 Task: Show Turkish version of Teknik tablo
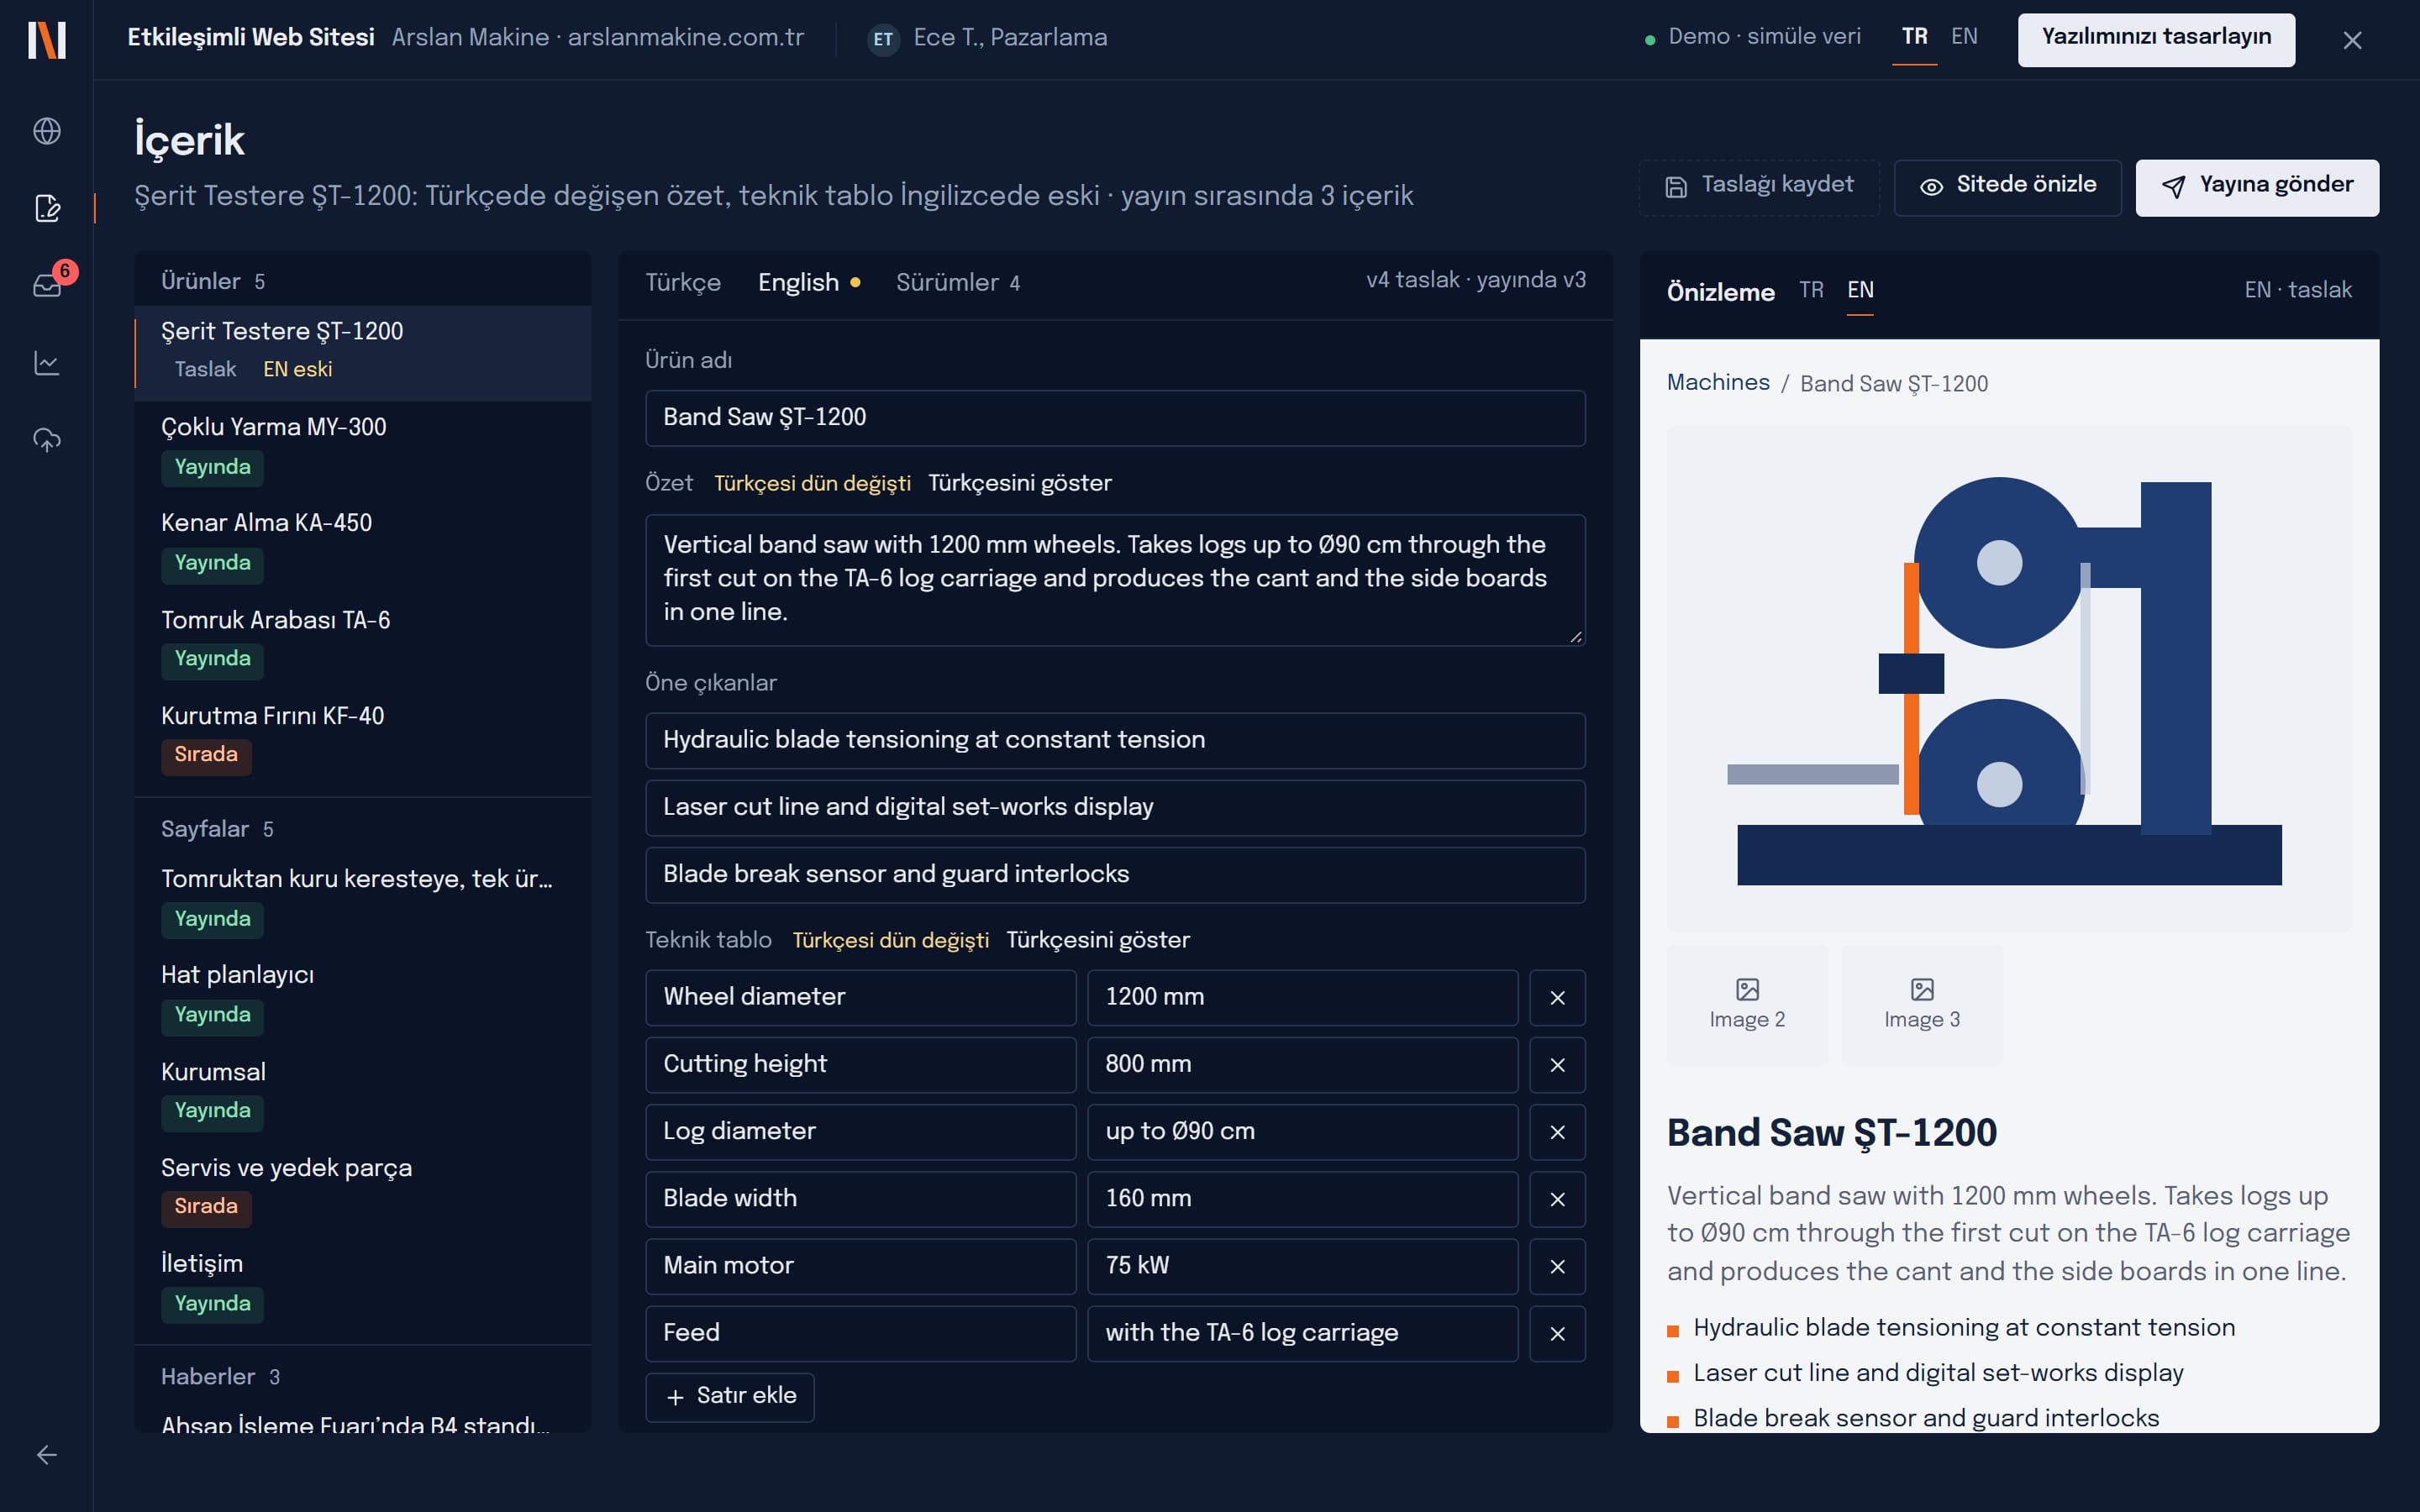(1097, 940)
